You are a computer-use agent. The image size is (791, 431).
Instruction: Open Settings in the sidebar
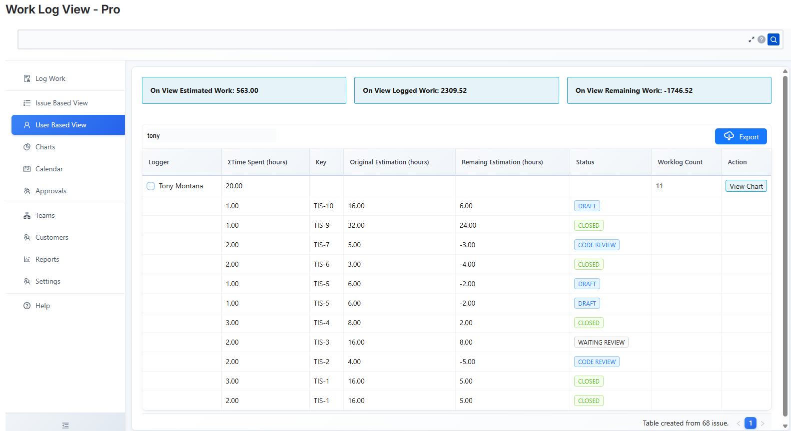click(47, 281)
